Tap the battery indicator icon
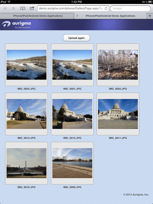The width and height of the screenshot is (153, 204). tap(150, 2)
